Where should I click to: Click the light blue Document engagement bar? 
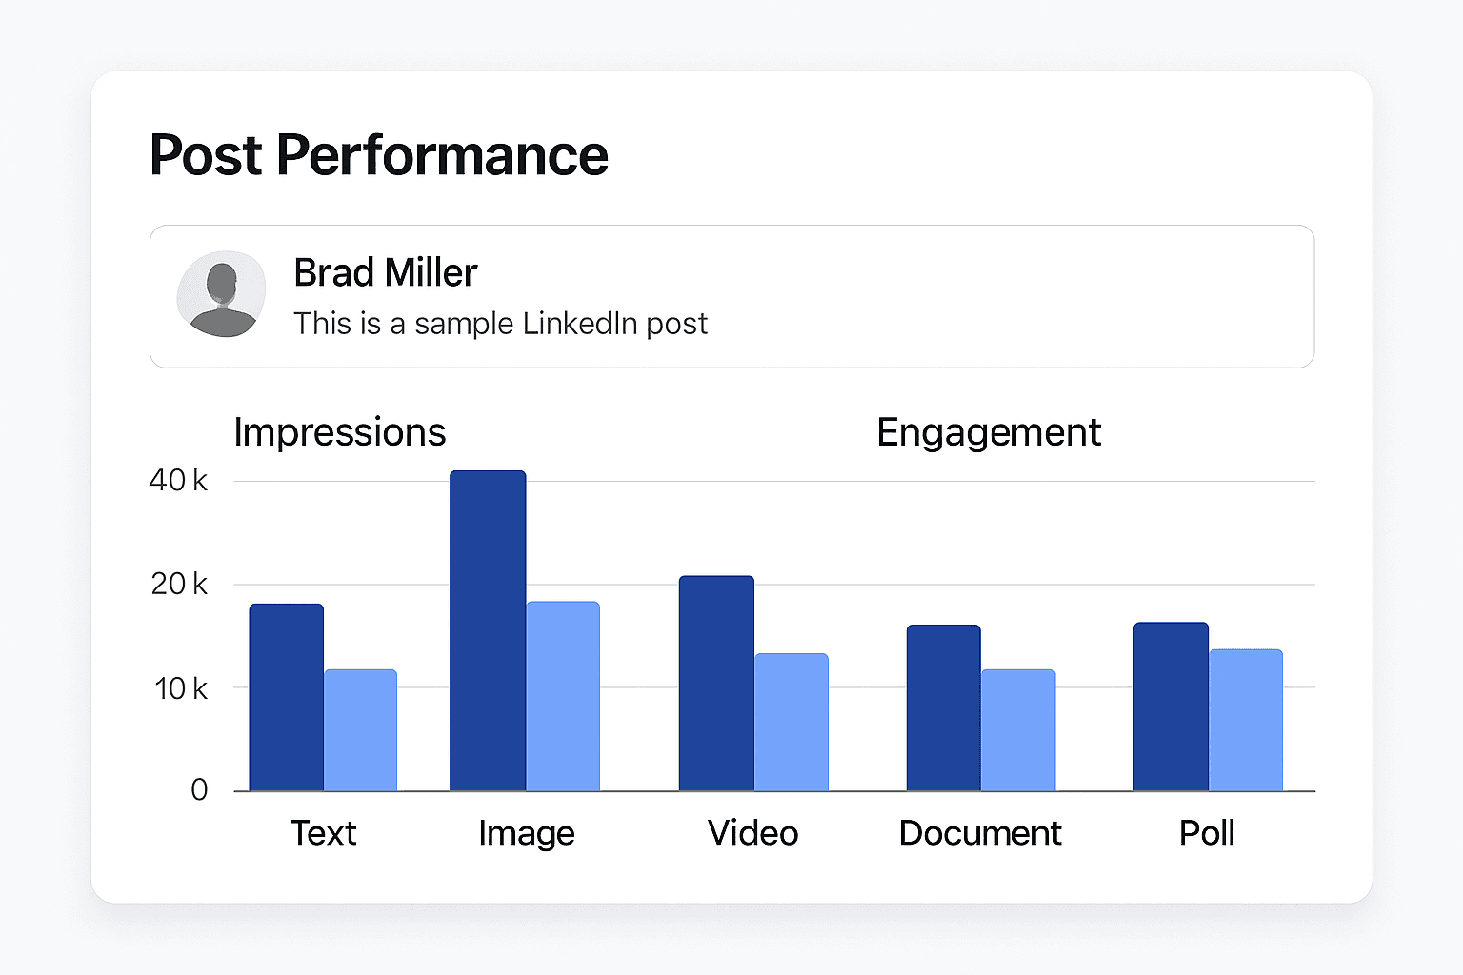click(x=1018, y=730)
